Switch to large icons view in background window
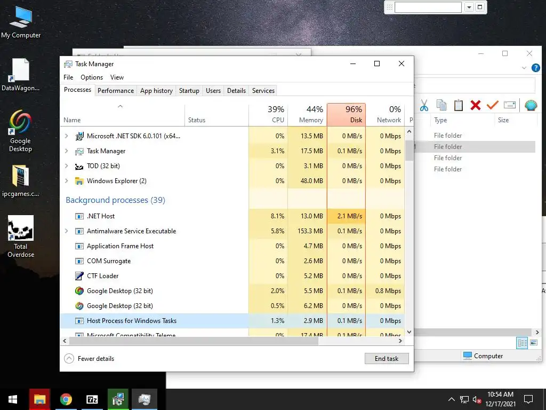546x410 pixels. (533, 343)
